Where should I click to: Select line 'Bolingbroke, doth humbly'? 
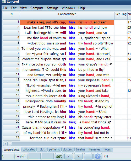[67, 101]
